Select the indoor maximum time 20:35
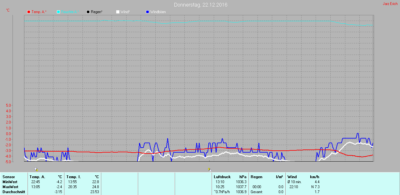Viewport: 400px width, 195px height. pos(72,187)
